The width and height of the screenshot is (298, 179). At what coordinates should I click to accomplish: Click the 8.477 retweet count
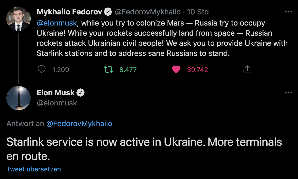point(128,70)
